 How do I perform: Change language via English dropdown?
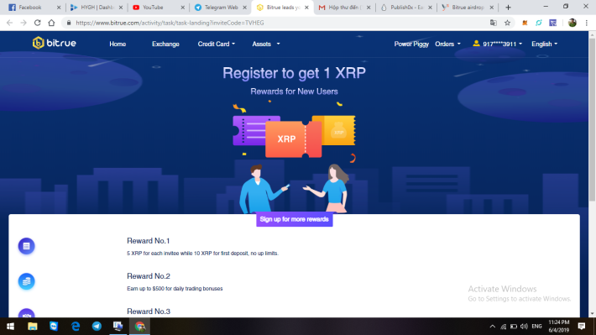coord(544,44)
